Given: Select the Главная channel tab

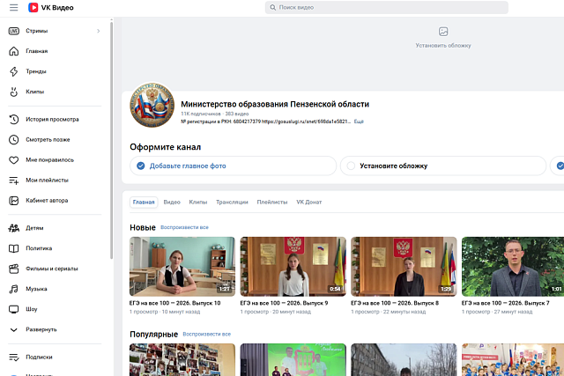Looking at the screenshot, I should 144,202.
